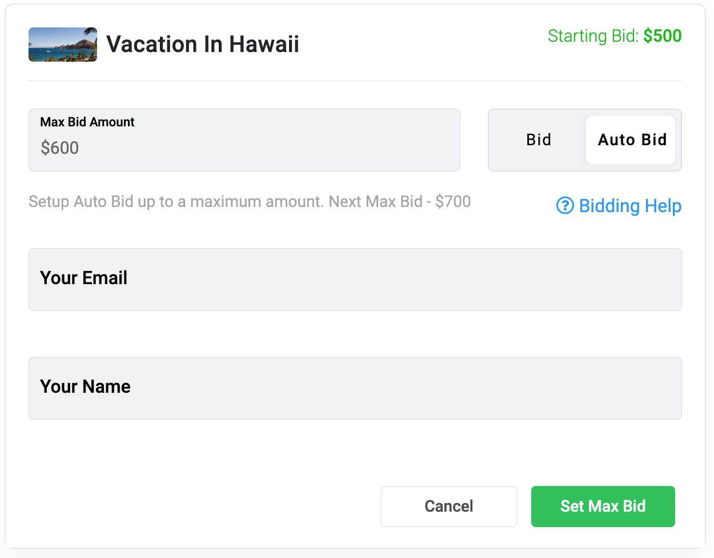The height and width of the screenshot is (558, 714).
Task: Click the green $500 starting bid amount
Action: coord(663,36)
